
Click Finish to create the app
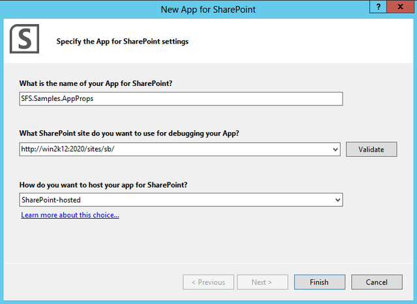pyautogui.click(x=319, y=282)
